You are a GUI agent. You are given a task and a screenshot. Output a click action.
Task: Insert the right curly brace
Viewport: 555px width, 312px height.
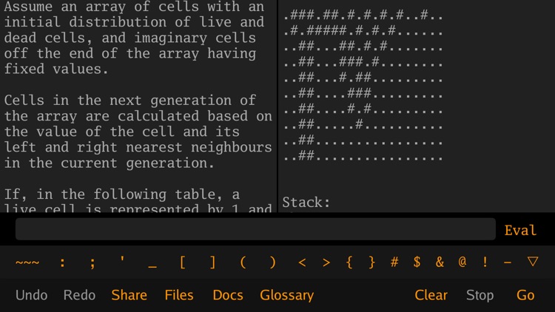click(x=371, y=262)
